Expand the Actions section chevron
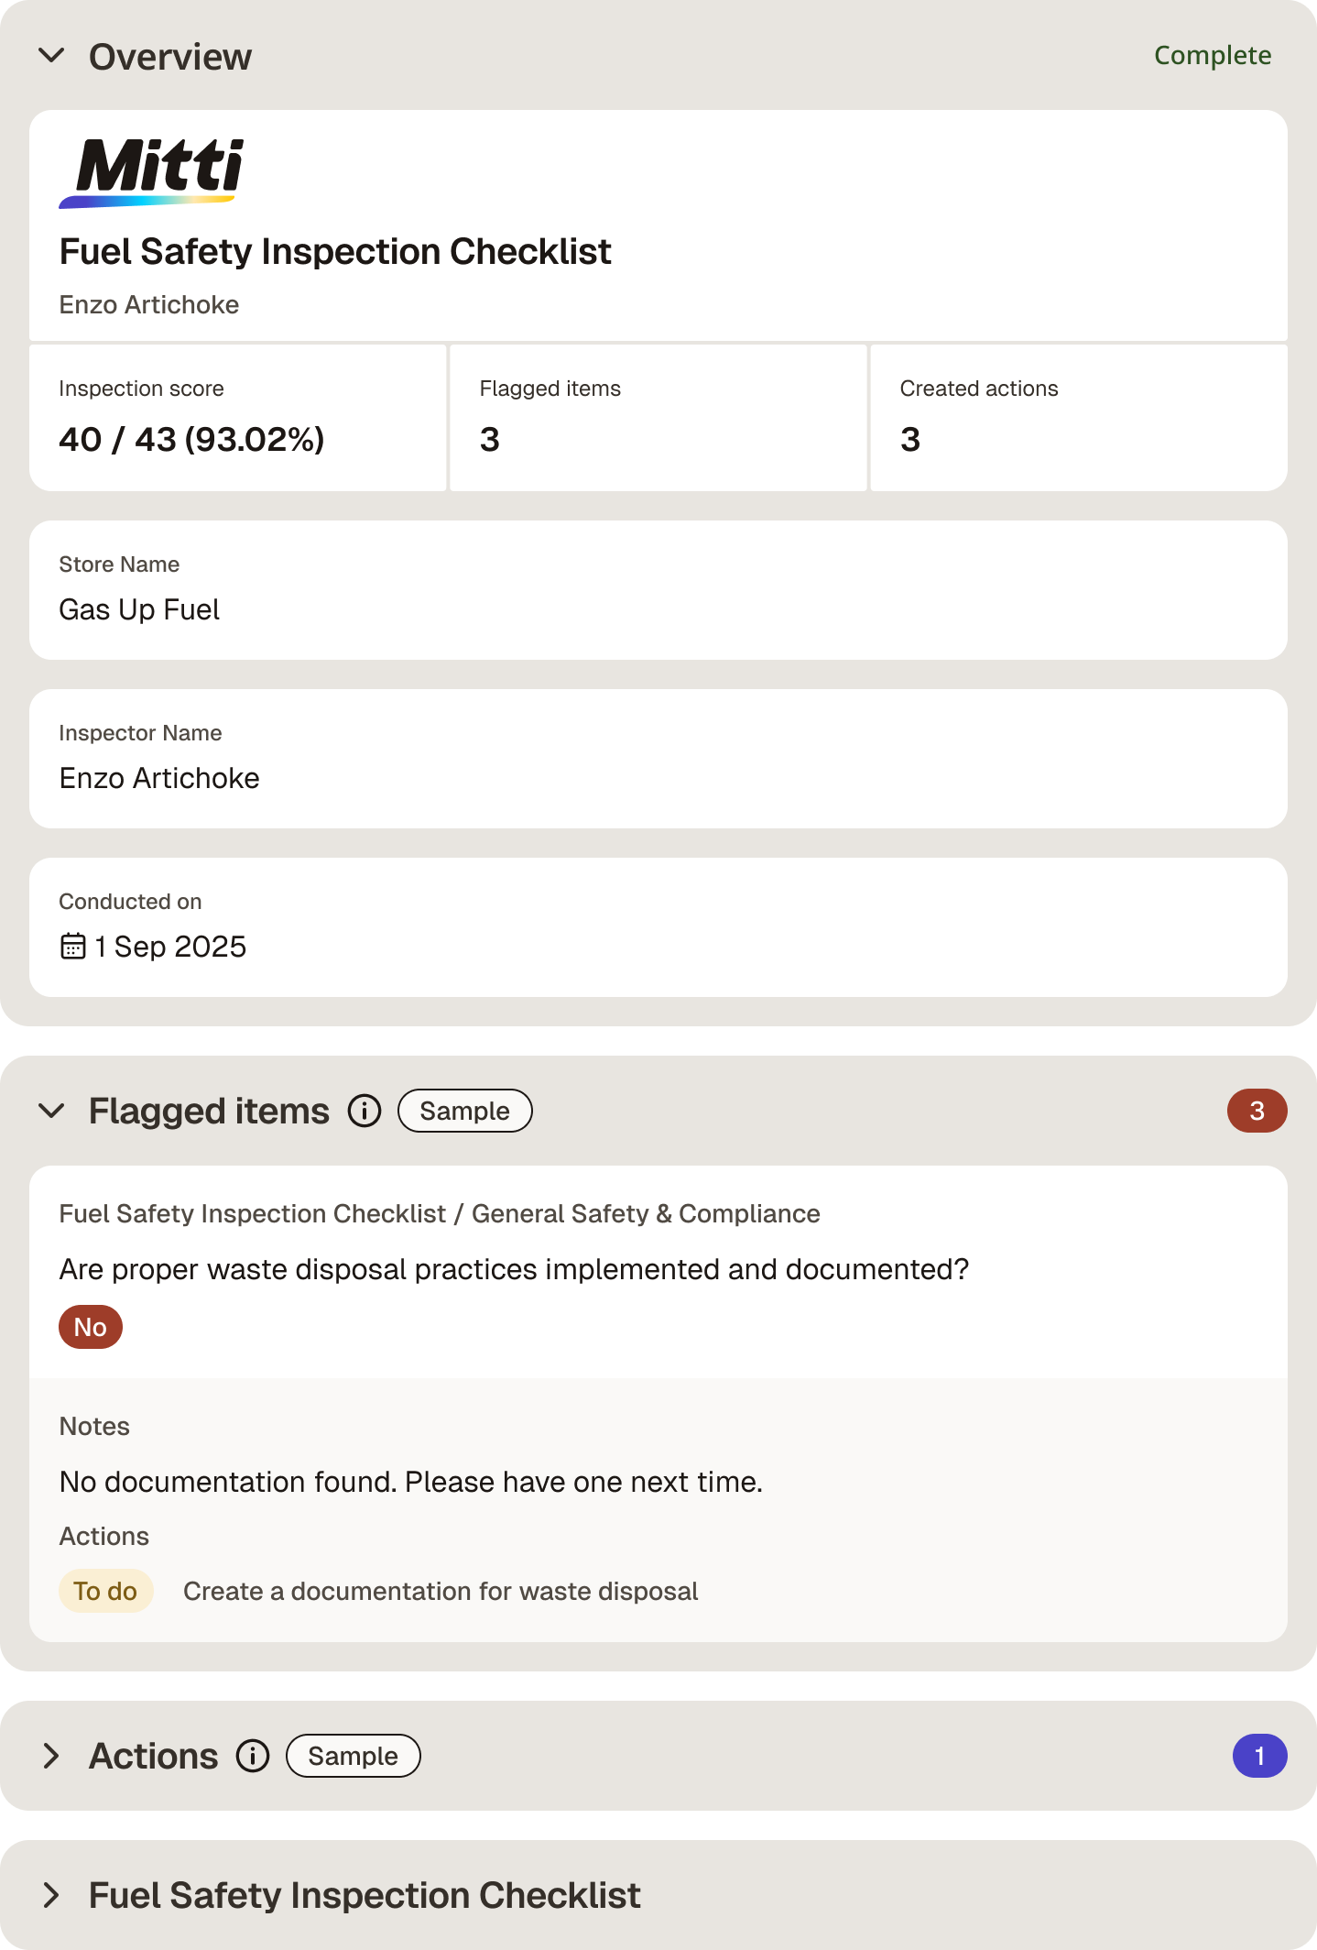 coord(52,1756)
